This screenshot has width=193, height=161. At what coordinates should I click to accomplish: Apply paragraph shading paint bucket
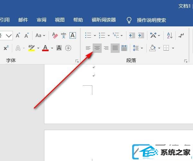pos(152,48)
